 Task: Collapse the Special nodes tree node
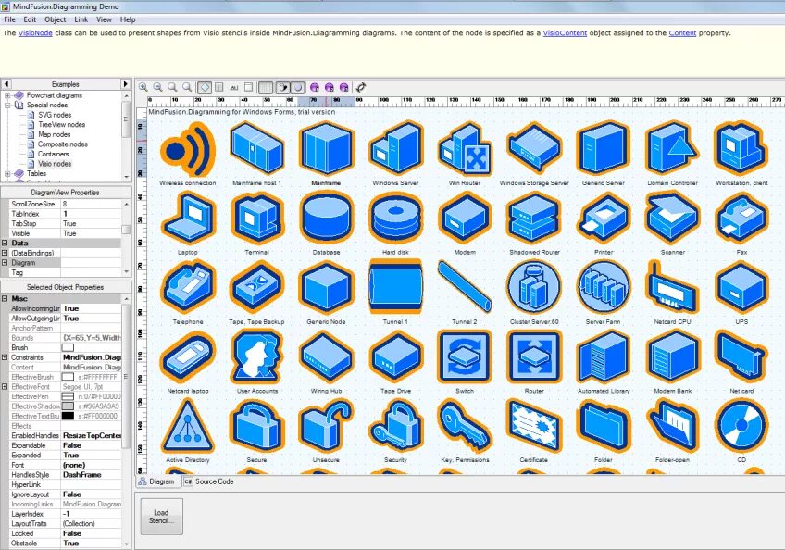[7, 106]
